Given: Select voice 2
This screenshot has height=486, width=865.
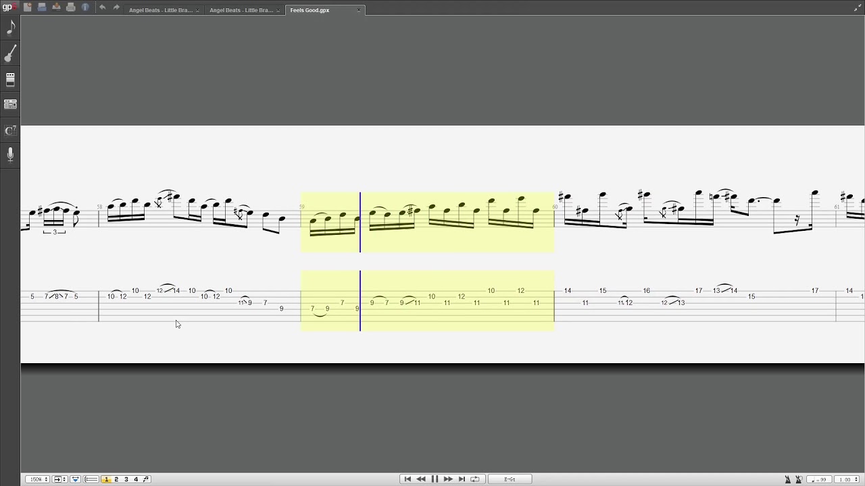Looking at the screenshot, I should pos(116,479).
